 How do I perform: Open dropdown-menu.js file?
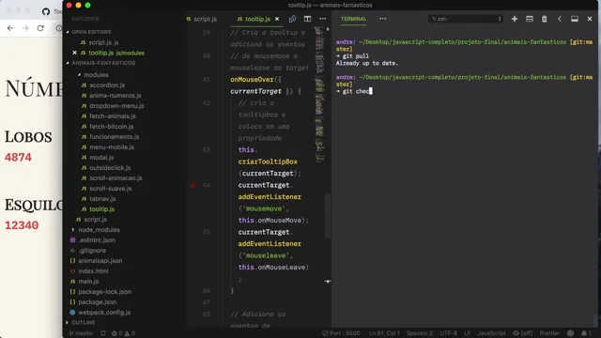(x=113, y=106)
